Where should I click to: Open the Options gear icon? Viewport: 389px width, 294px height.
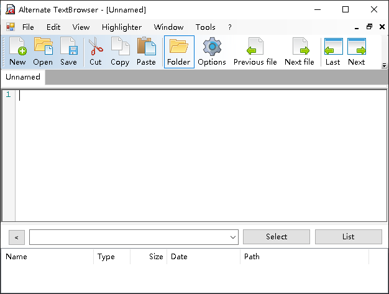tap(212, 52)
